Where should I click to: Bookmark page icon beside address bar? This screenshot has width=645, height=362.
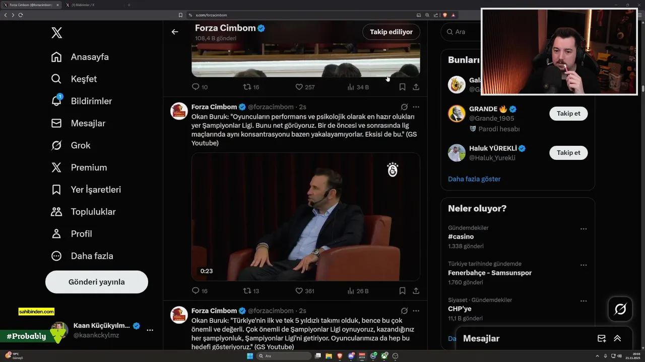[x=181, y=15]
